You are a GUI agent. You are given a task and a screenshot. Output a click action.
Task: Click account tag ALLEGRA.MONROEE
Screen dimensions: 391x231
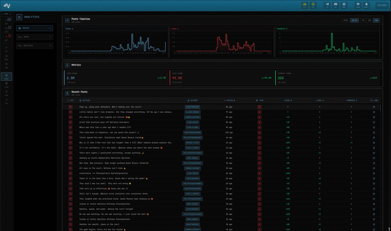(193, 112)
